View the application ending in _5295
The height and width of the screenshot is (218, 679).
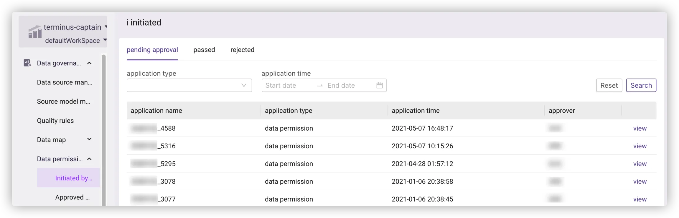pos(640,164)
